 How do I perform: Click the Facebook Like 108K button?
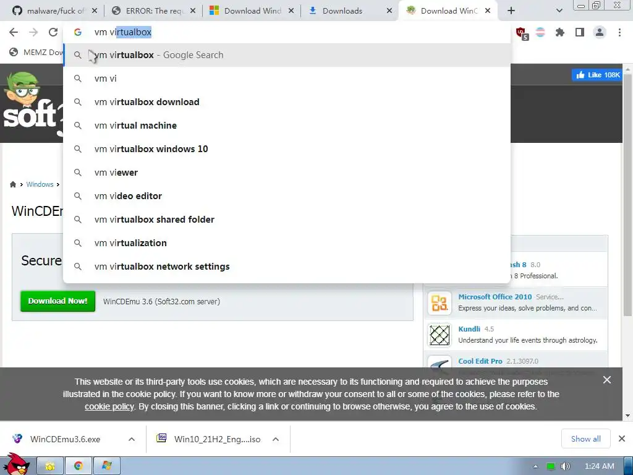pos(597,75)
